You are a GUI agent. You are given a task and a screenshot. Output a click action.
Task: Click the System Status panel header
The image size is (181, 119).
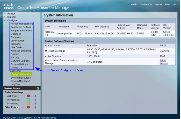21,88
